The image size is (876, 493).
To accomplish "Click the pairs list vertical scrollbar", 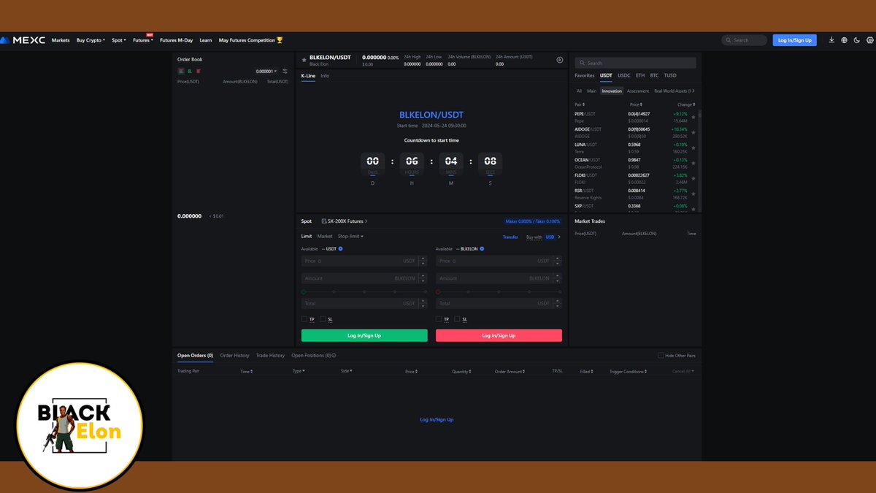I will pos(699,114).
